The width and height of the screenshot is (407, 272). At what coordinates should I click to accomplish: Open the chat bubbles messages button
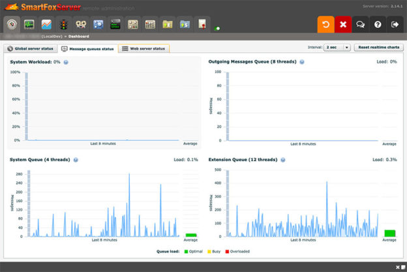point(360,24)
